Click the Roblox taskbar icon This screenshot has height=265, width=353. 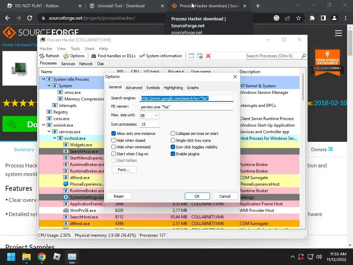[x=57, y=257]
